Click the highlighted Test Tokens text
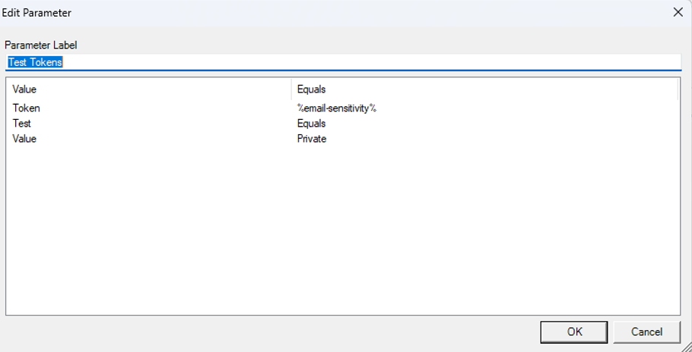The height and width of the screenshot is (352, 692). pyautogui.click(x=35, y=62)
